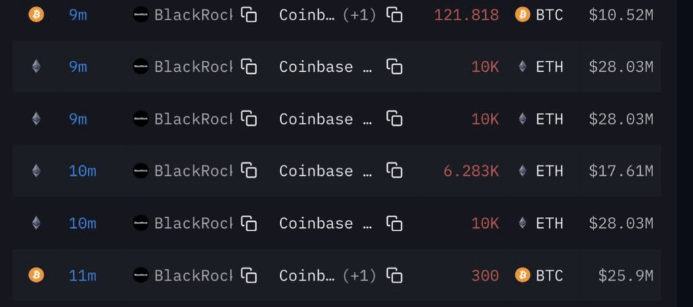Open the 9m timestamp of the 121.818 BTC transfer
This screenshot has width=693, height=307.
click(x=78, y=15)
